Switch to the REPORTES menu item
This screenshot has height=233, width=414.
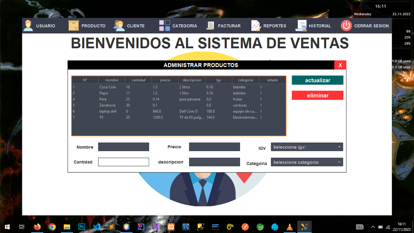274,26
